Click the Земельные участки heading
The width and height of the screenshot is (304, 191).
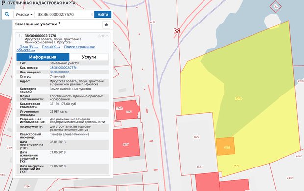pyautogui.click(x=36, y=24)
